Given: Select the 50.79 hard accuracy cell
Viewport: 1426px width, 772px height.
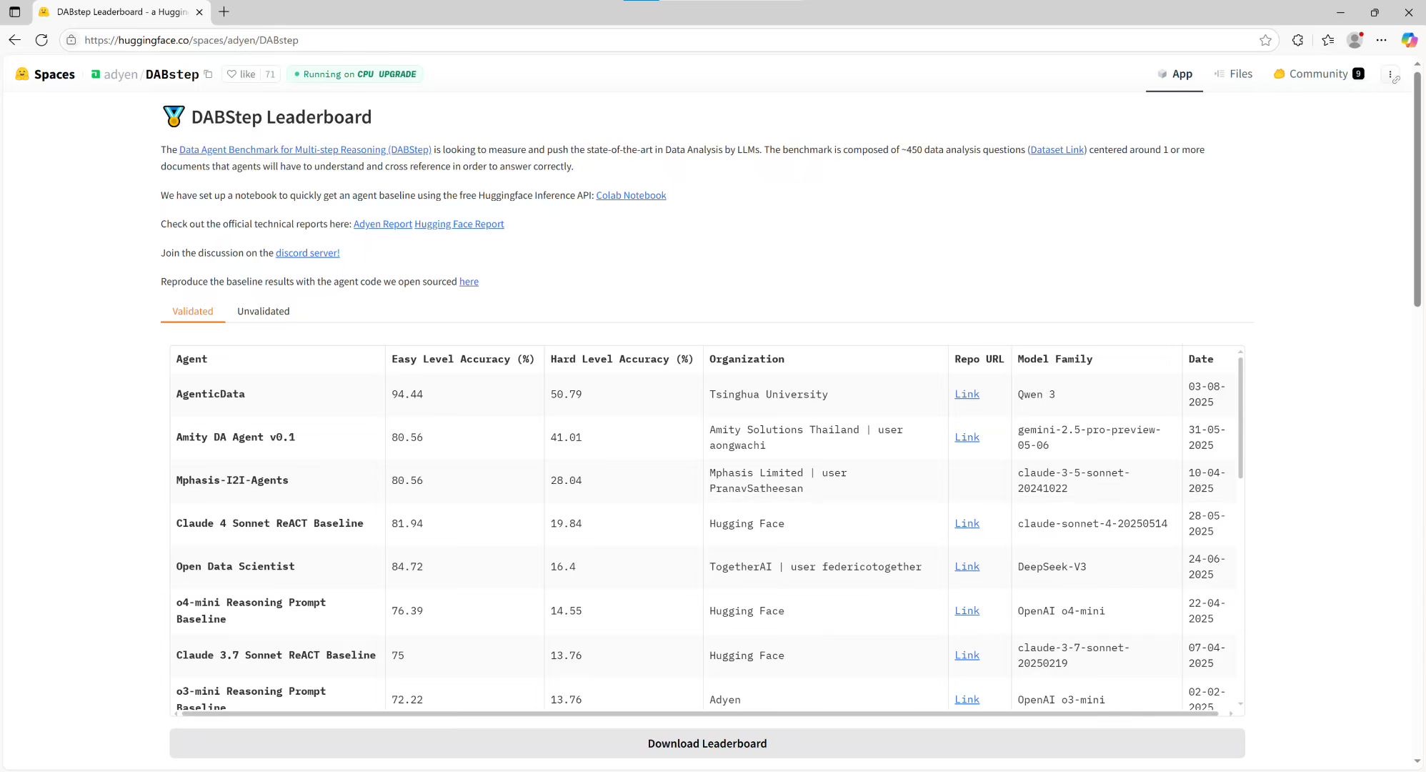Looking at the screenshot, I should tap(623, 394).
